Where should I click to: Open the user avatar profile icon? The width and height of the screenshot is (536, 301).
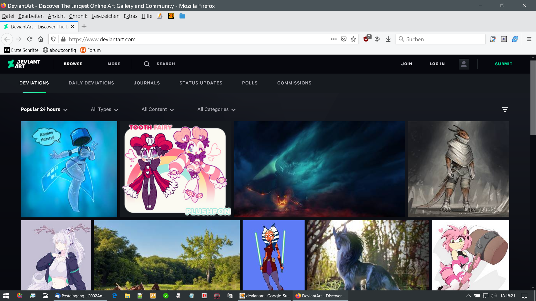pyautogui.click(x=464, y=64)
